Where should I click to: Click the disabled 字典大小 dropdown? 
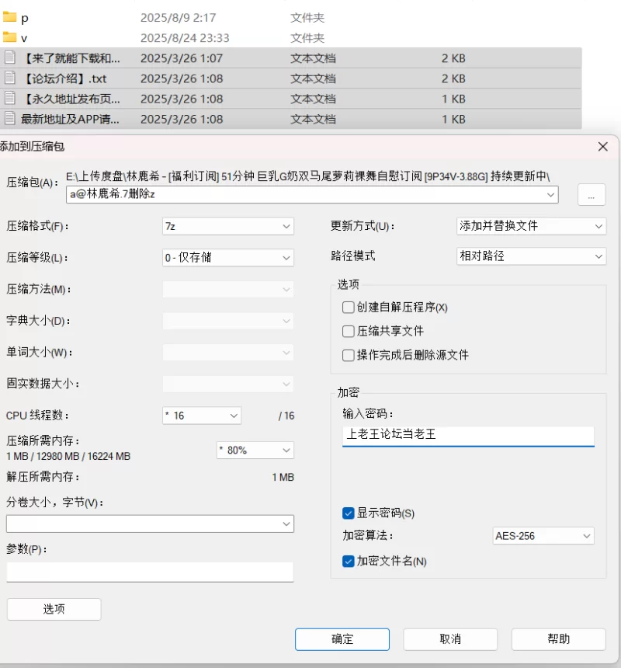[228, 321]
